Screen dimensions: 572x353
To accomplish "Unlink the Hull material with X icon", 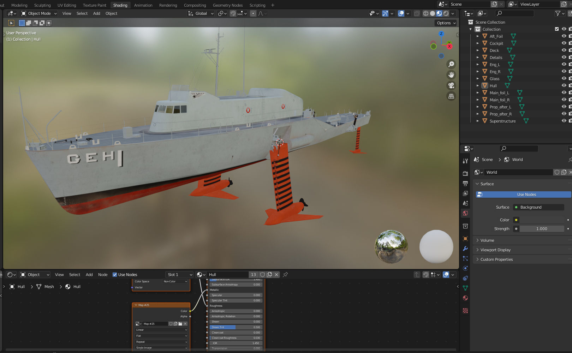I will (276, 275).
